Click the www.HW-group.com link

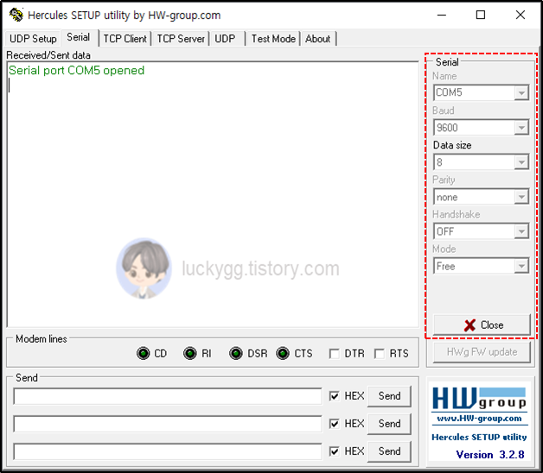click(479, 419)
